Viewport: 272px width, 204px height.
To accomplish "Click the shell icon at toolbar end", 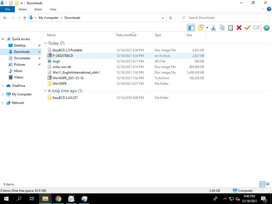I will coord(267,28).
